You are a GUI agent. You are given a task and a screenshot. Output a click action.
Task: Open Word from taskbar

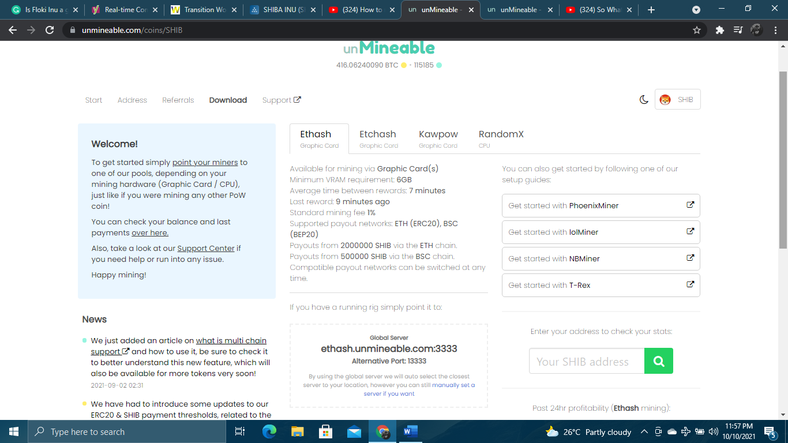pos(411,431)
